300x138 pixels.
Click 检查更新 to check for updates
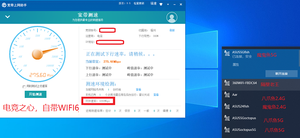point(139,3)
